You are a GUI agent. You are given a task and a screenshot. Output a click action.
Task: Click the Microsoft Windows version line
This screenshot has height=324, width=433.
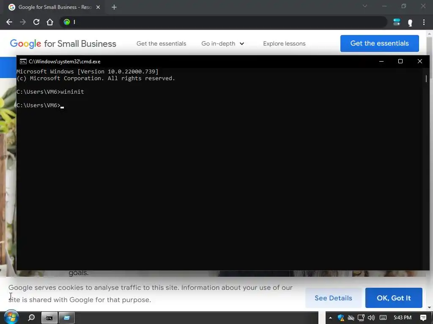tap(88, 72)
